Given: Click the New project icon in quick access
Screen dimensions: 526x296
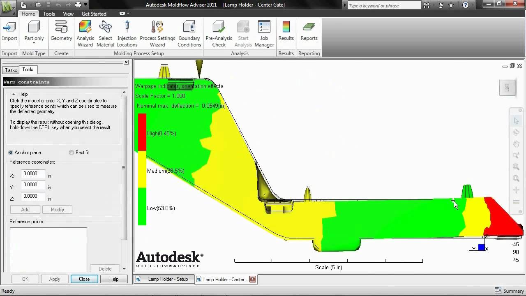Looking at the screenshot, I should click(24, 5).
